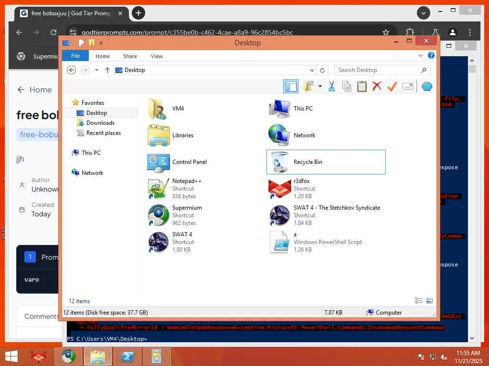Bookmark this page with the star
Screen dimensions: 489x366
point(386,32)
